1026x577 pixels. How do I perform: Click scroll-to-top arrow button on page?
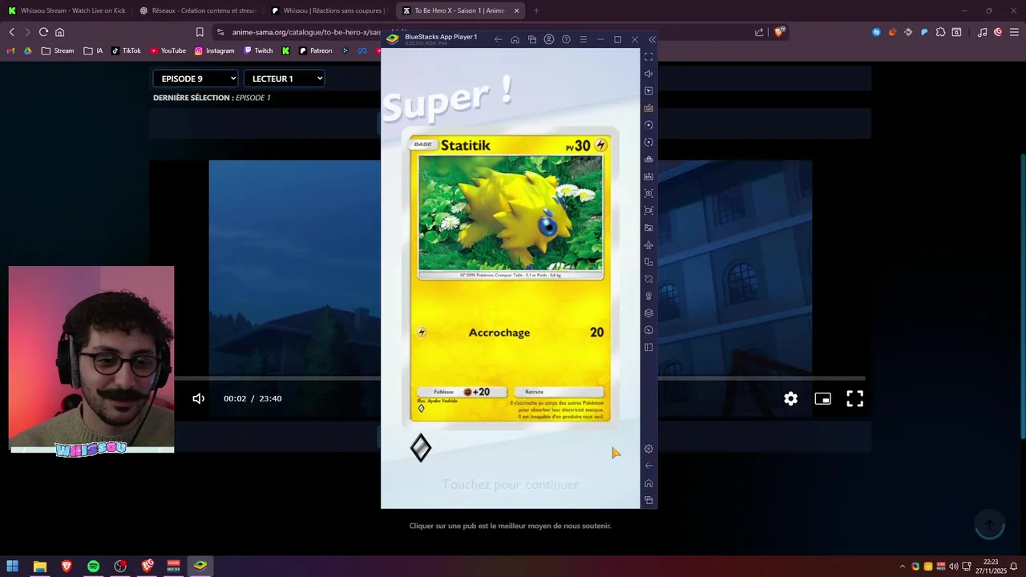coord(989,525)
